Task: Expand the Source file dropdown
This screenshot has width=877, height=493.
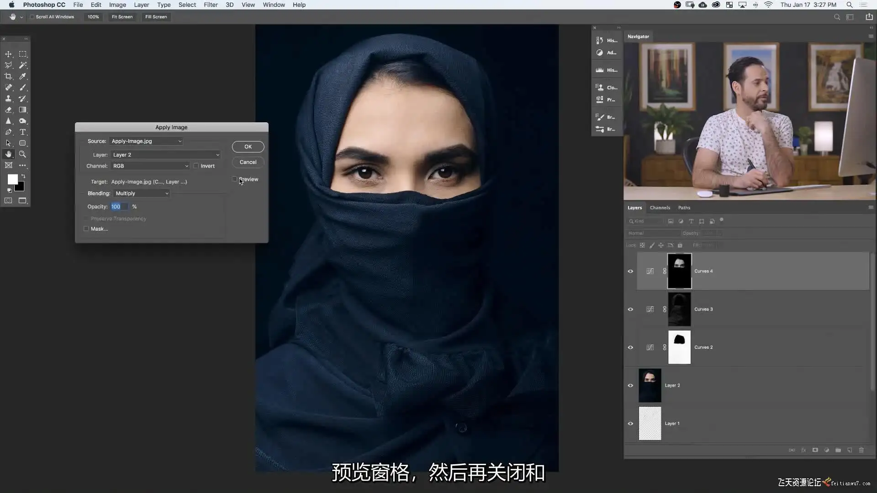Action: (x=146, y=141)
